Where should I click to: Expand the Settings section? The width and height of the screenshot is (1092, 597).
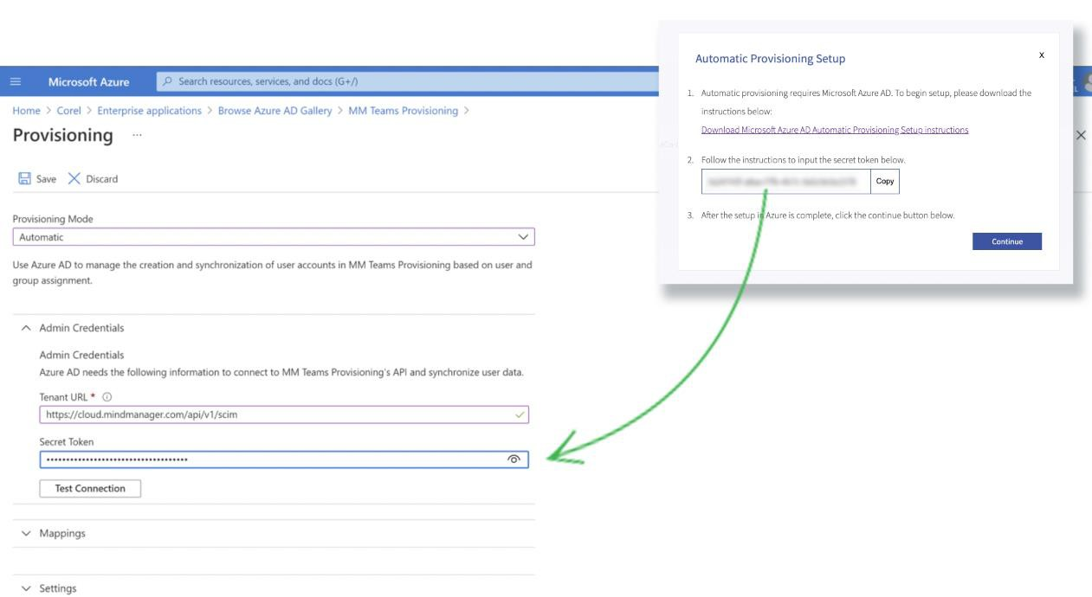click(26, 588)
